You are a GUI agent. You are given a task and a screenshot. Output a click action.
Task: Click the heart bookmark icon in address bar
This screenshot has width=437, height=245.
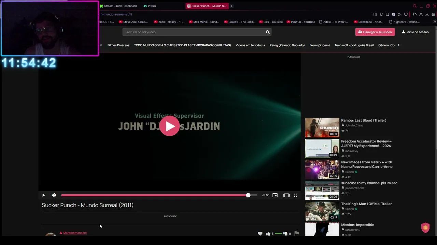[406, 14]
